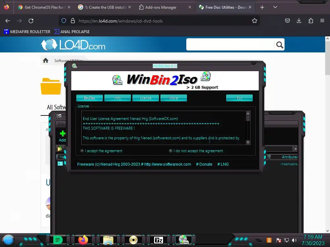330x247 pixels.
Task: Click the LO4D.com logo
Action: click(x=73, y=44)
